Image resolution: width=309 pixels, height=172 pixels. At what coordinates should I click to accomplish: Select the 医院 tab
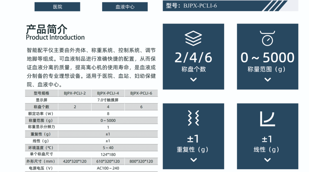57,7
